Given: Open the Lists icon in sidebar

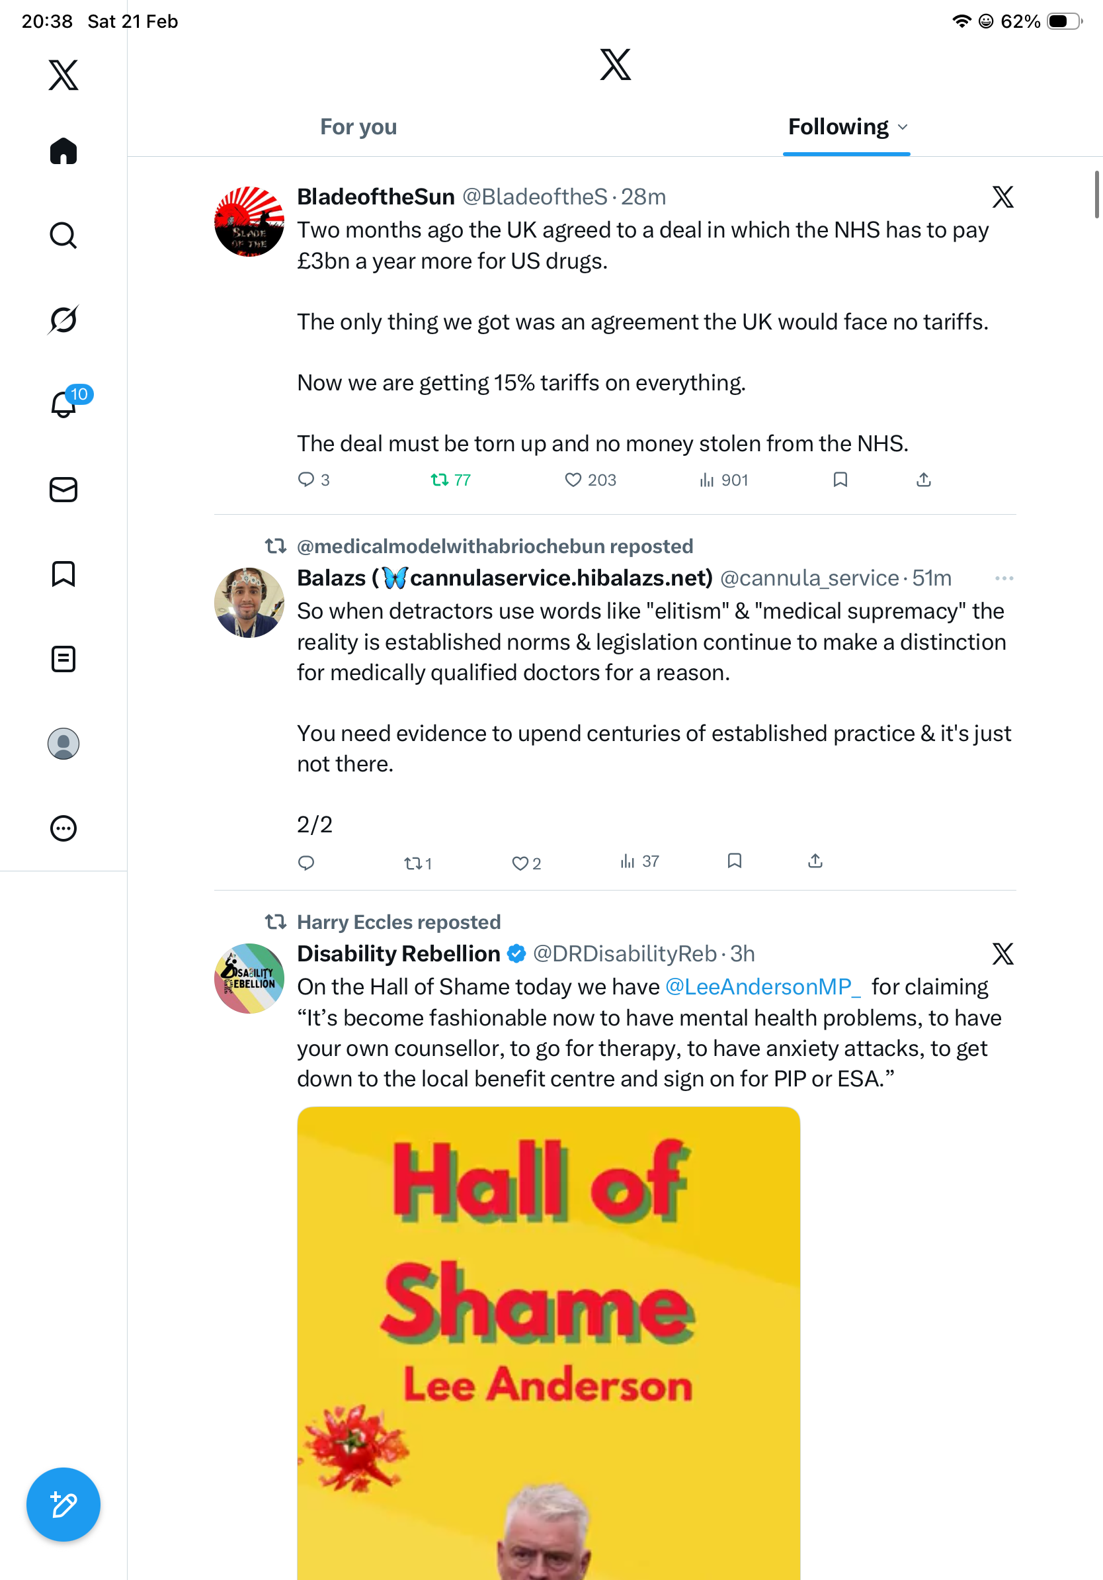Looking at the screenshot, I should [63, 658].
